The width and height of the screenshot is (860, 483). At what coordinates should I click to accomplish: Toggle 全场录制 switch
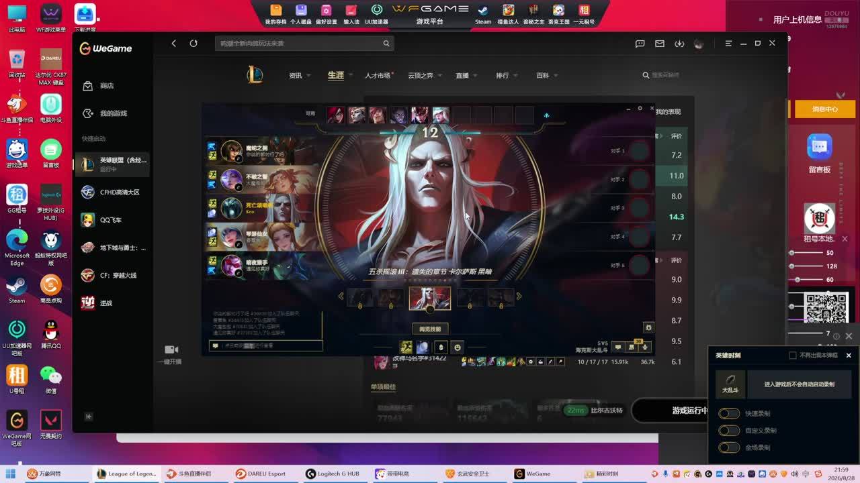click(729, 447)
